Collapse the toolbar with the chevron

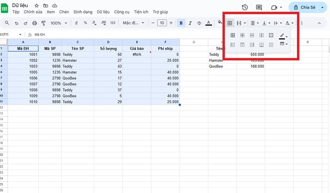(319, 23)
